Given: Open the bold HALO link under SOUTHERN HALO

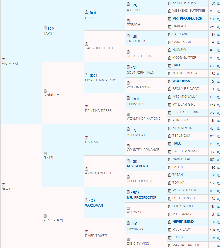Looking at the screenshot, I should tap(177, 65).
